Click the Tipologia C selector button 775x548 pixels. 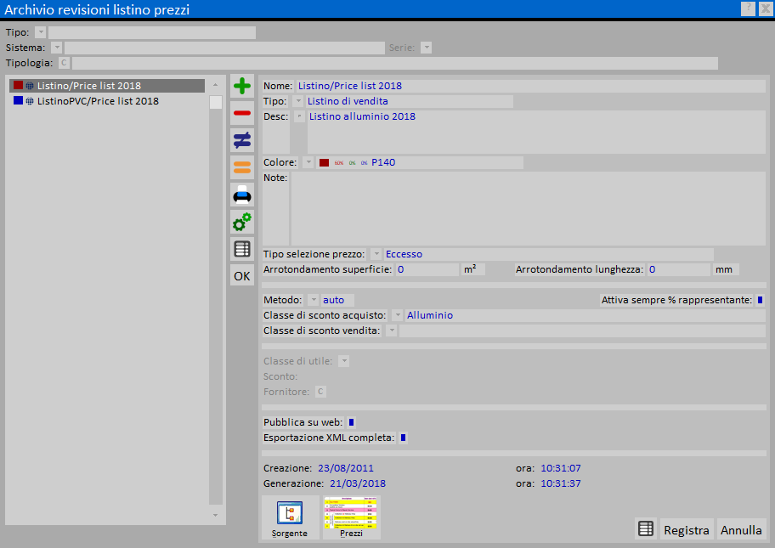point(64,63)
